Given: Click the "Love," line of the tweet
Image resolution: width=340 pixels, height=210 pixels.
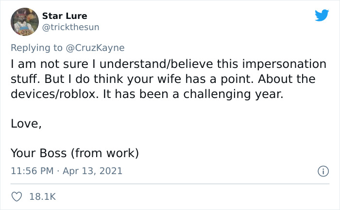Looking at the screenshot, I should 26,124.
